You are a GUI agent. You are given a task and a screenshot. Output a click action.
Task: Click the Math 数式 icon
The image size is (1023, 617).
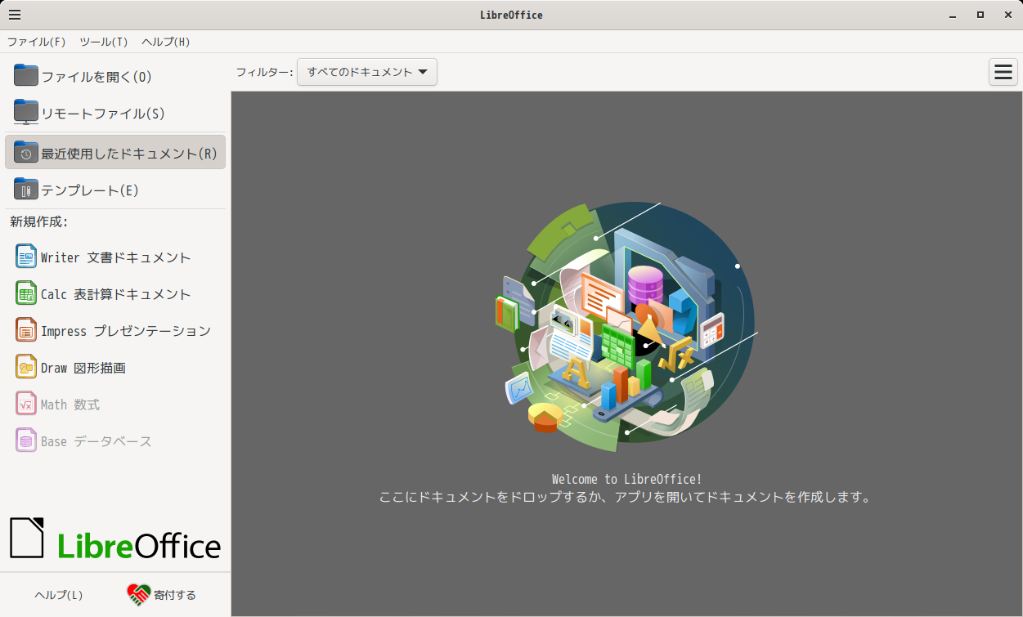pyautogui.click(x=26, y=404)
